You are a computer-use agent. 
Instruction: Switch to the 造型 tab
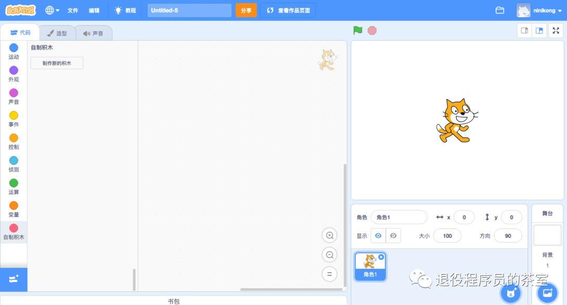[57, 34]
